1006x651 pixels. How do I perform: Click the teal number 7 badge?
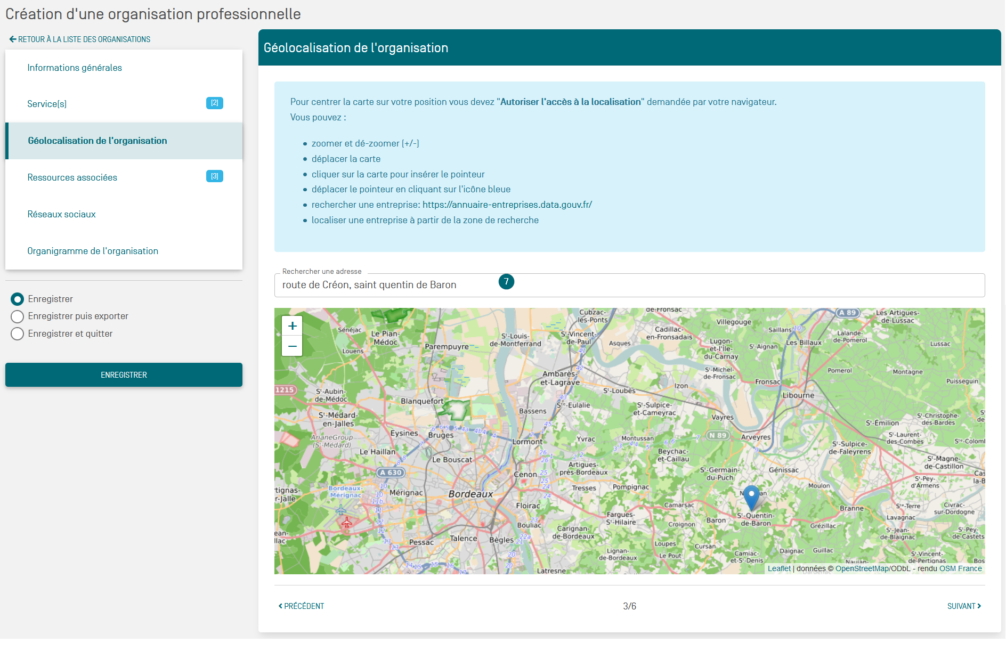point(506,282)
